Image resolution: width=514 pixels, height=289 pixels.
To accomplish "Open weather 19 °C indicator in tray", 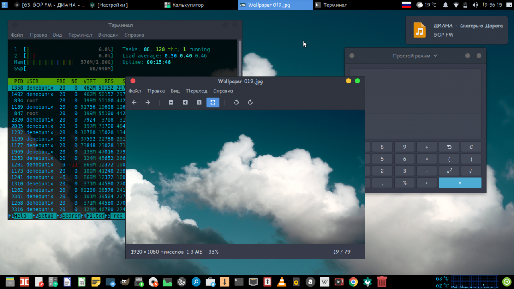I will (x=426, y=5).
